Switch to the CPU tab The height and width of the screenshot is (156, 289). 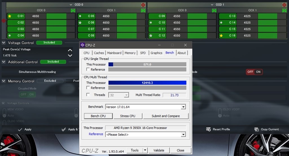pyautogui.click(x=86, y=53)
